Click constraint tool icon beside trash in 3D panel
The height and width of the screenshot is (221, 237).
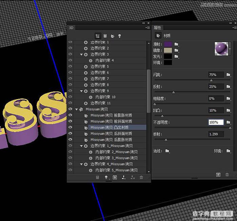133,177
